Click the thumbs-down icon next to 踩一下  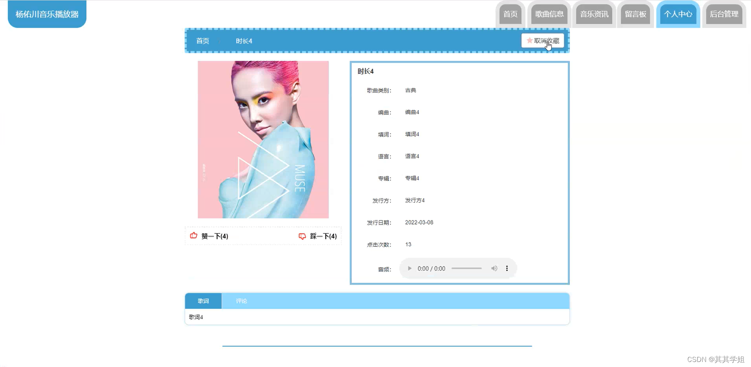point(302,236)
